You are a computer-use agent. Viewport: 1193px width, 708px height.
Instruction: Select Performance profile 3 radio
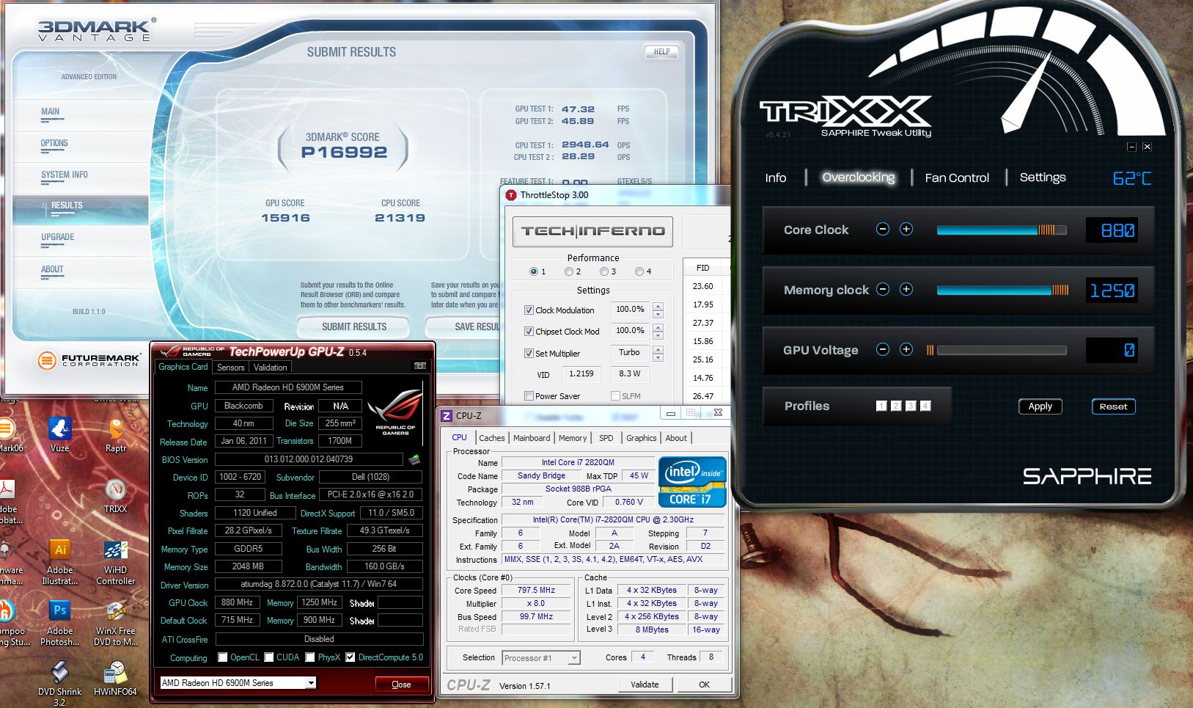pos(604,271)
